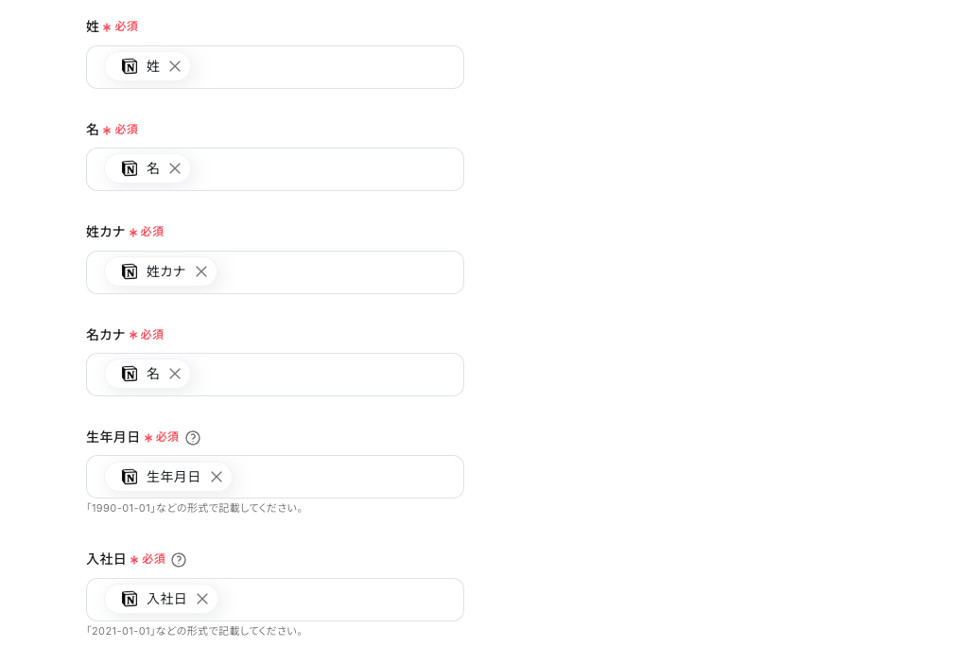Open help icon next to 生年月日 label
The image size is (955, 647).
[x=193, y=437]
